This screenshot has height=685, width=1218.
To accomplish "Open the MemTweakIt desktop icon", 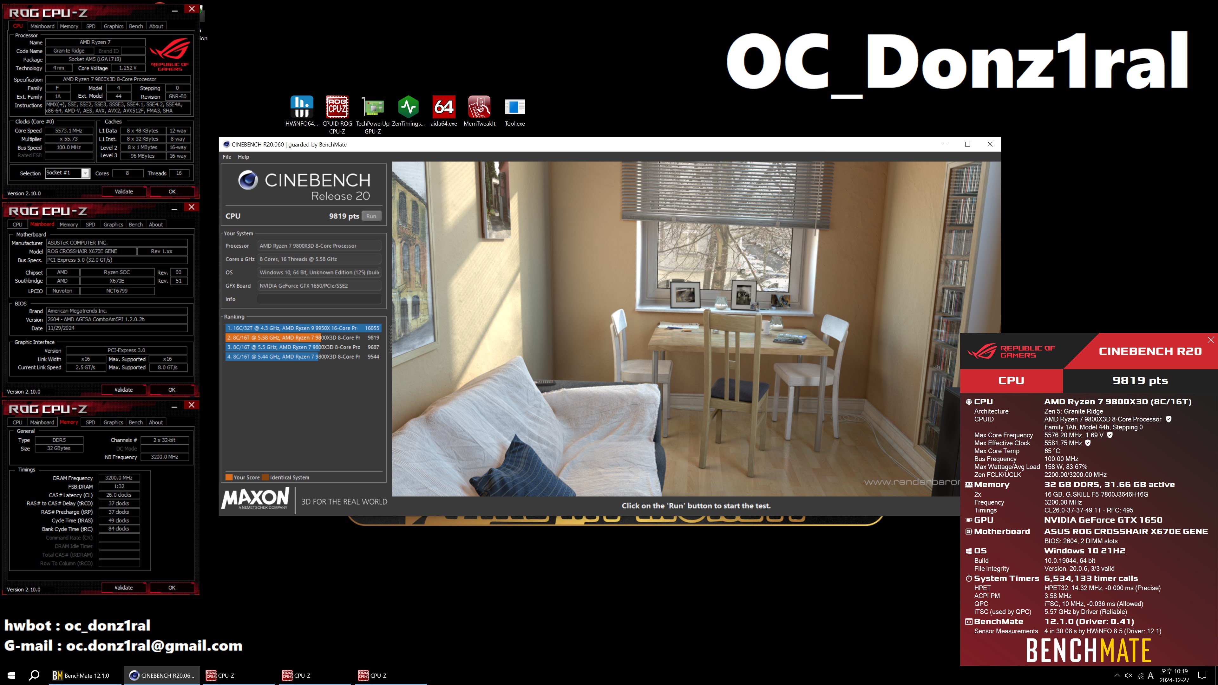I will [480, 112].
